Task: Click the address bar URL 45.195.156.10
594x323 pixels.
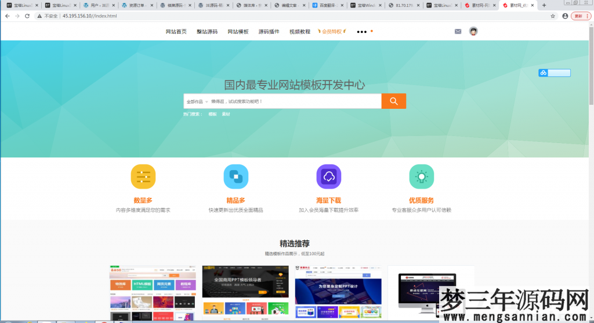Action: click(x=90, y=16)
